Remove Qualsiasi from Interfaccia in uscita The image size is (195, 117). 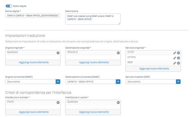pos(118,102)
